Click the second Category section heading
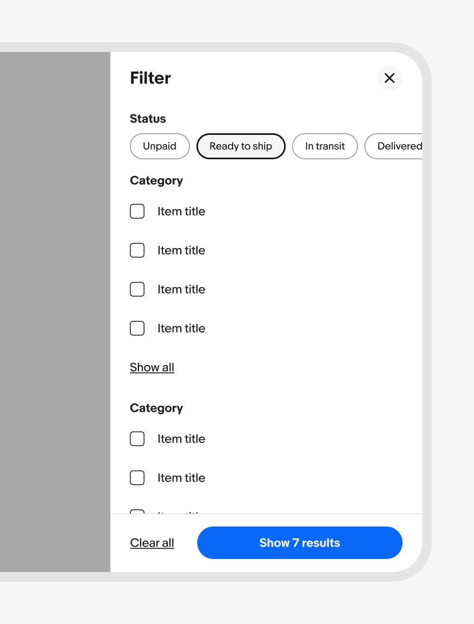This screenshot has width=474, height=624. tap(156, 408)
